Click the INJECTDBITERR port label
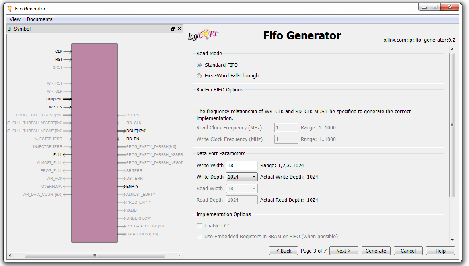This screenshot has width=469, height=266. coord(48,147)
